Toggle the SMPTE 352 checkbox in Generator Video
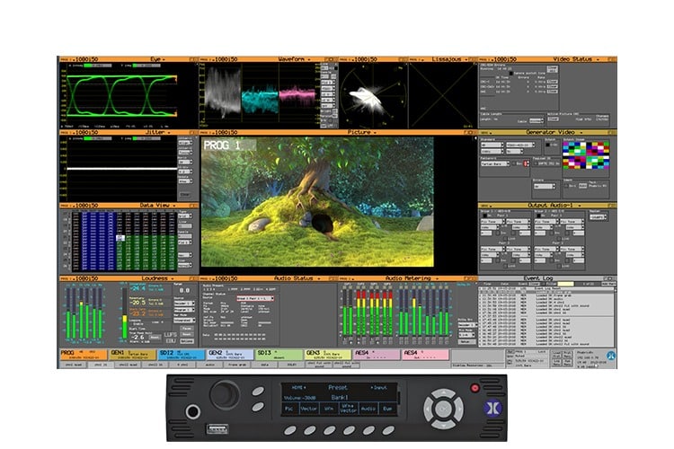This screenshot has height=449, width=674. click(537, 163)
